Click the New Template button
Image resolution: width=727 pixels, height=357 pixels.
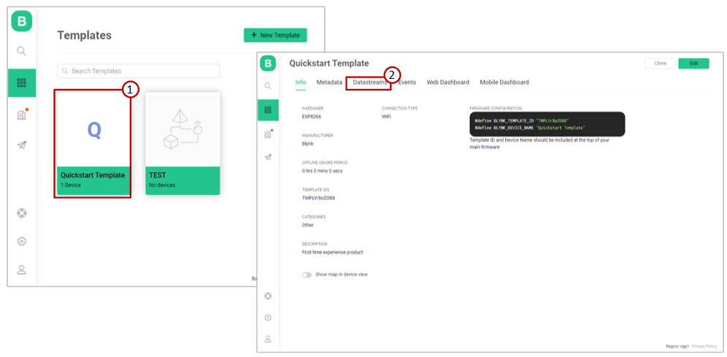tap(275, 35)
